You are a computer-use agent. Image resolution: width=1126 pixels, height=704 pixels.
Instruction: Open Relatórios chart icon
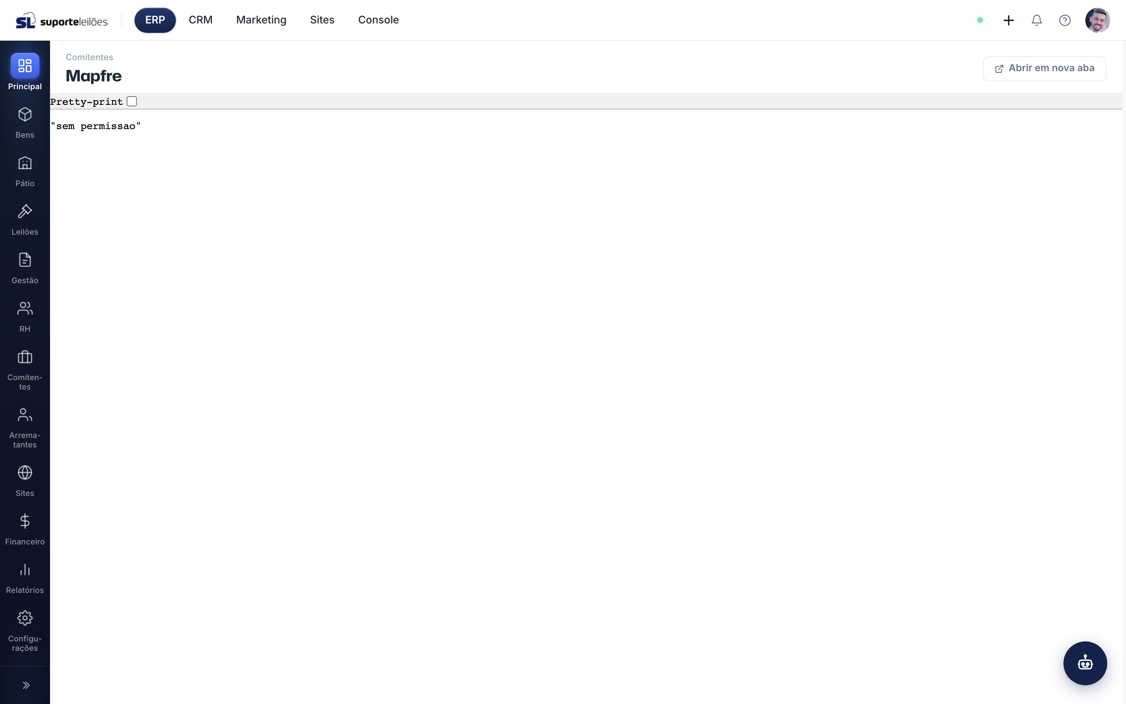coord(25,569)
